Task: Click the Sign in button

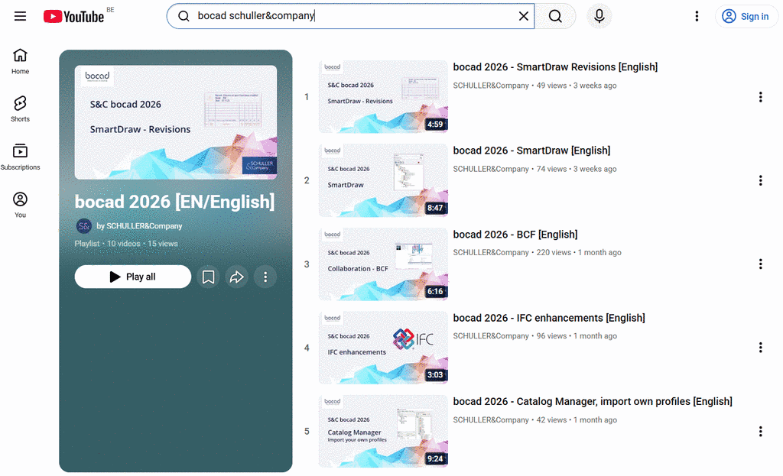Action: point(746,16)
